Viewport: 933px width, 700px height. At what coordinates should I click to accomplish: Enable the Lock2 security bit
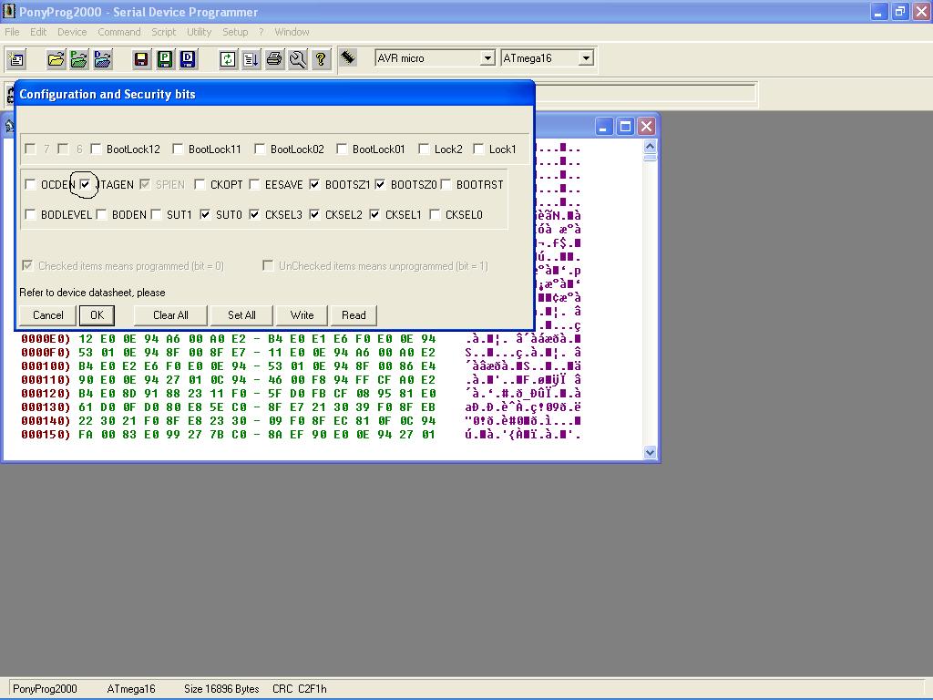[x=424, y=149]
